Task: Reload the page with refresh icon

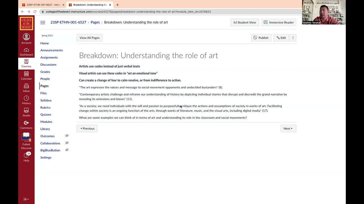Action: [35, 12]
